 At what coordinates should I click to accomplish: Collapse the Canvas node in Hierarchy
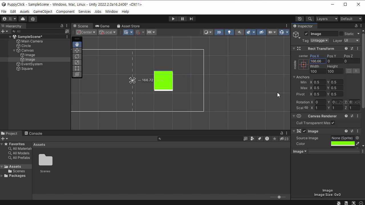pos(14,50)
